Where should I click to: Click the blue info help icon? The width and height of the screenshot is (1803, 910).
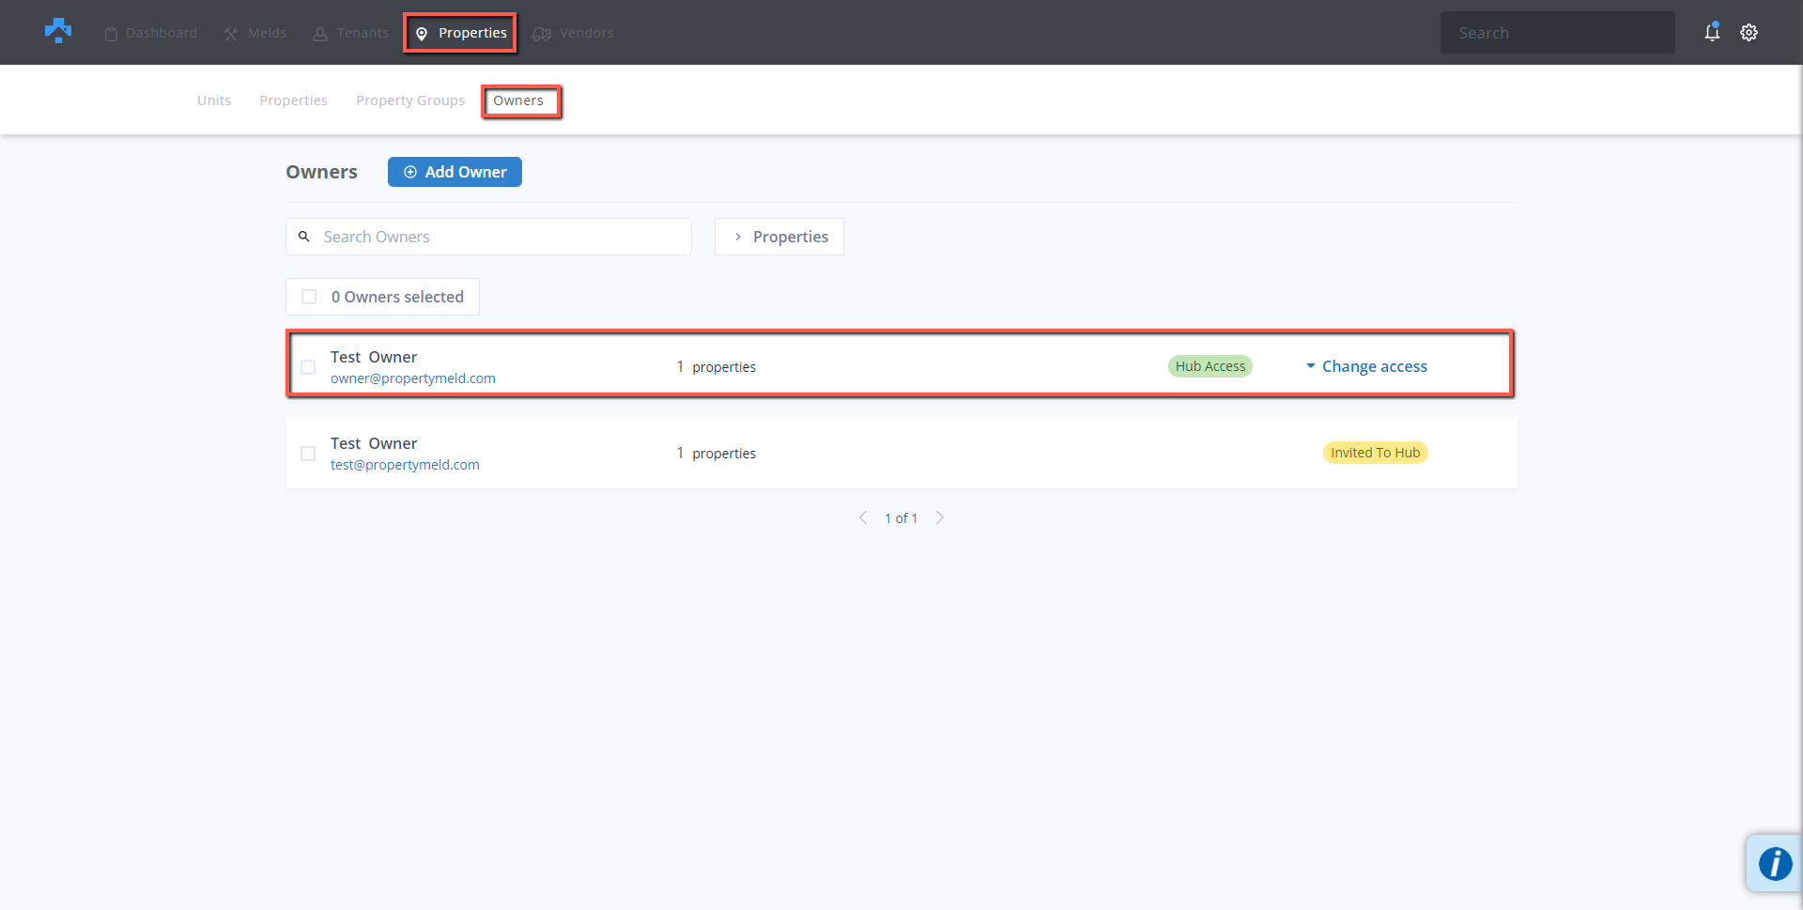(x=1775, y=863)
